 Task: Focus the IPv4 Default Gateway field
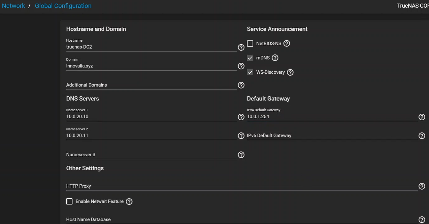coord(332,117)
